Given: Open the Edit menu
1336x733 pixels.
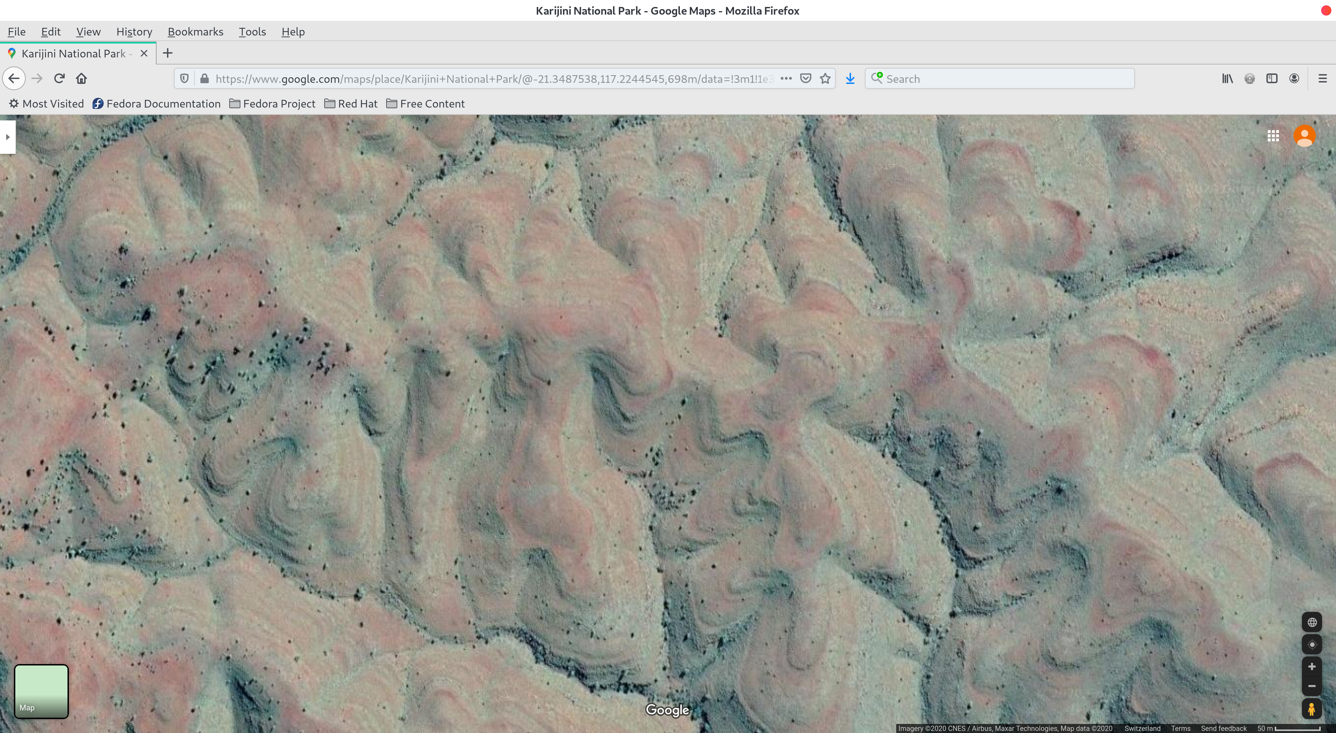Looking at the screenshot, I should [51, 32].
